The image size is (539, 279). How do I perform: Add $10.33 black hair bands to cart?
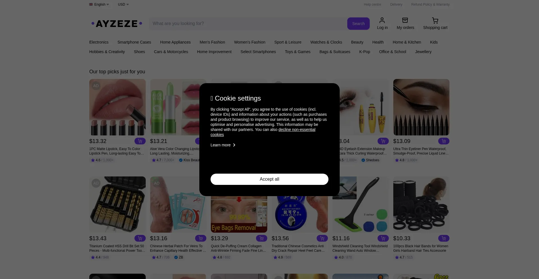click(x=444, y=238)
